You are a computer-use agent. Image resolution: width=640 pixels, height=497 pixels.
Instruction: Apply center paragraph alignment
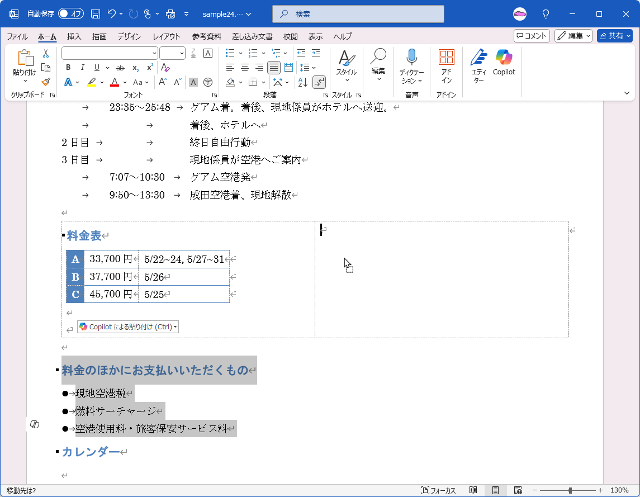pyautogui.click(x=245, y=68)
